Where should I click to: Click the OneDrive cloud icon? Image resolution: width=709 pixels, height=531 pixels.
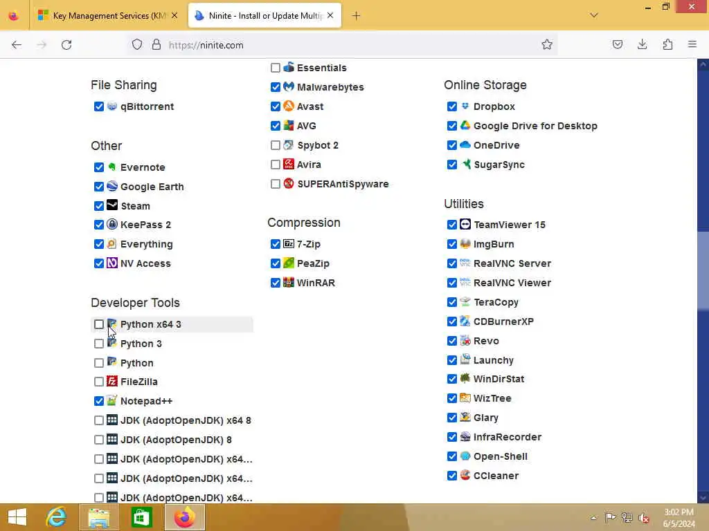[x=465, y=145]
